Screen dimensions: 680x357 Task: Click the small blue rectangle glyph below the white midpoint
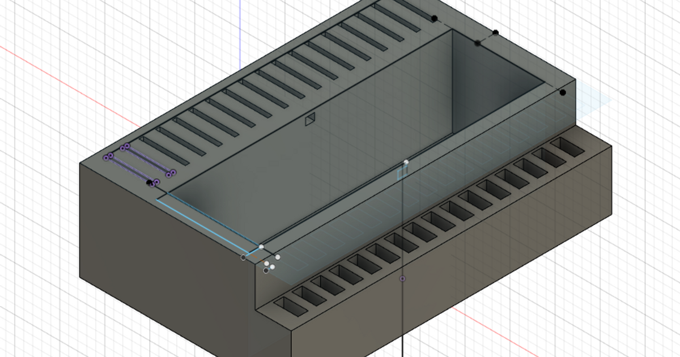coord(402,173)
